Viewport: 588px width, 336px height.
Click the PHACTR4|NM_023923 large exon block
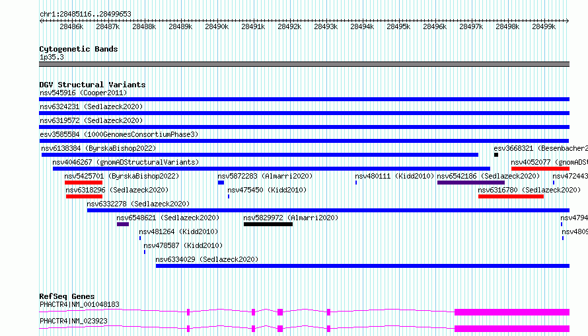click(x=512, y=329)
